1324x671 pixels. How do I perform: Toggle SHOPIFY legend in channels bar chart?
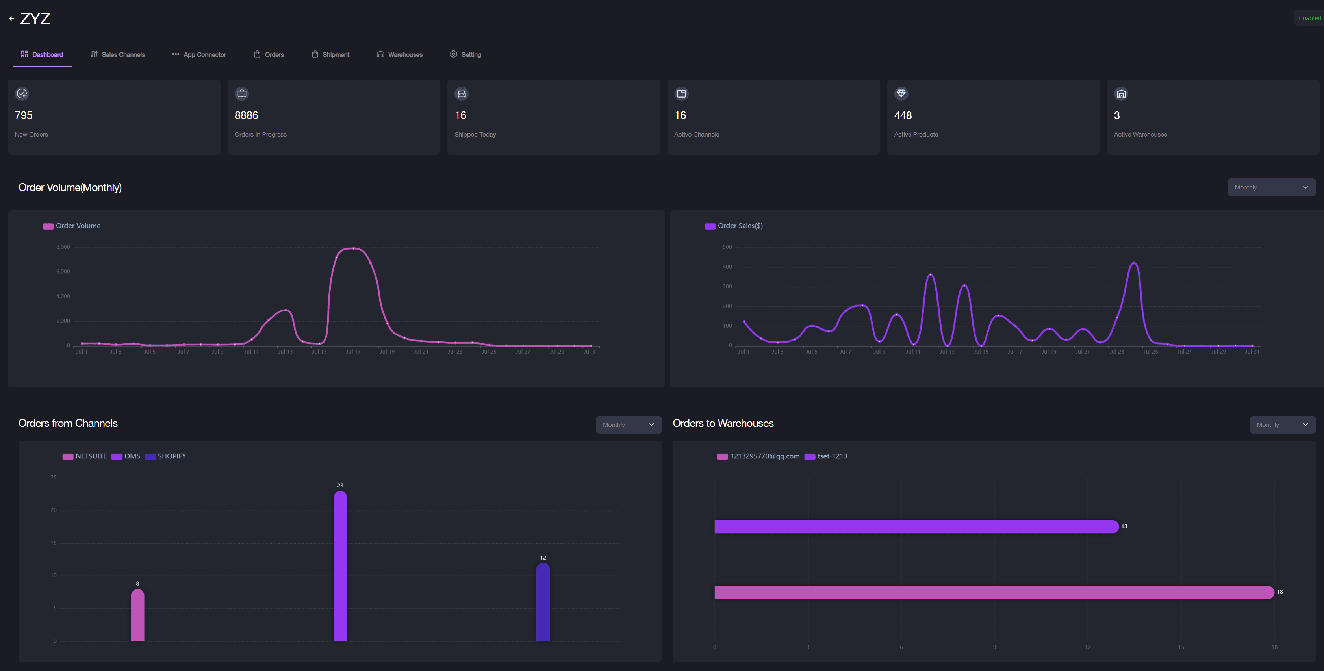pyautogui.click(x=167, y=455)
